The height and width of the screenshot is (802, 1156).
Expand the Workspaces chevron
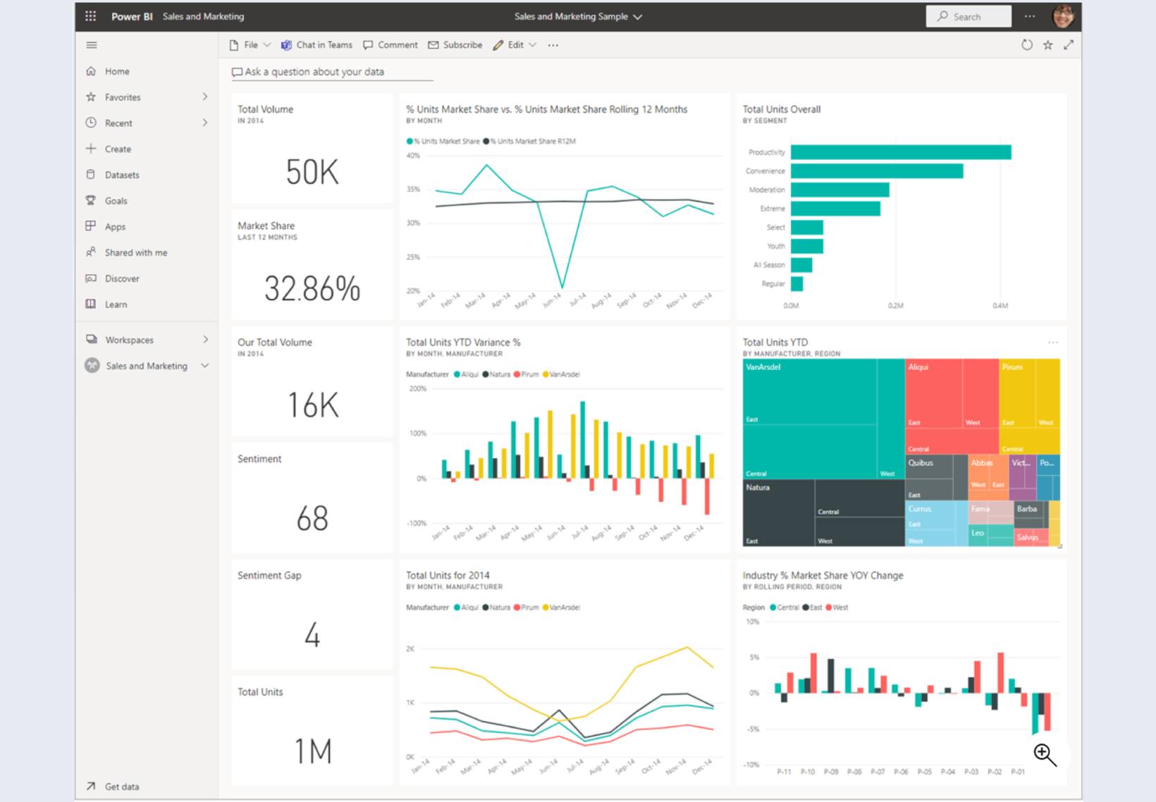click(205, 340)
